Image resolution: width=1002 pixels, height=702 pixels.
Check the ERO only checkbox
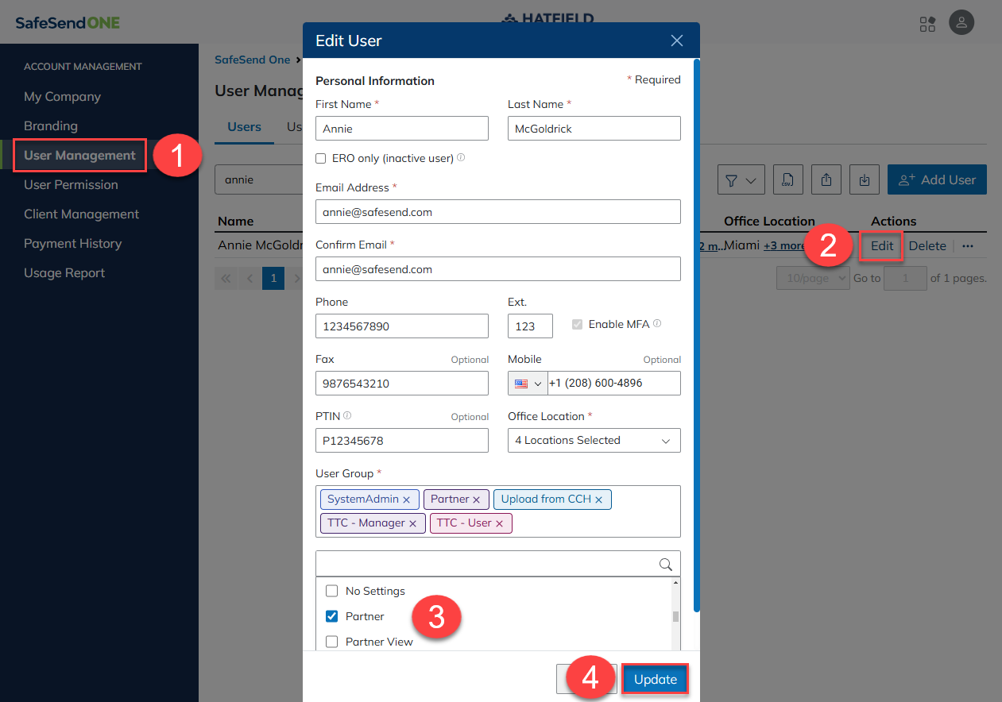point(321,158)
